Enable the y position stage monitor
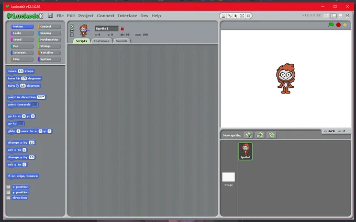Image resolution: width=356 pixels, height=222 pixels. 8,192
